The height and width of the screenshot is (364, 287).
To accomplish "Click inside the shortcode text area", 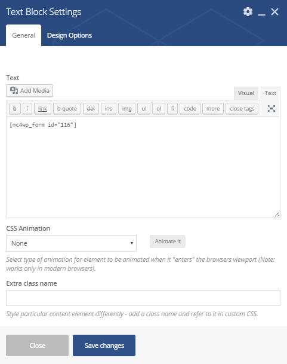I will coord(143,167).
